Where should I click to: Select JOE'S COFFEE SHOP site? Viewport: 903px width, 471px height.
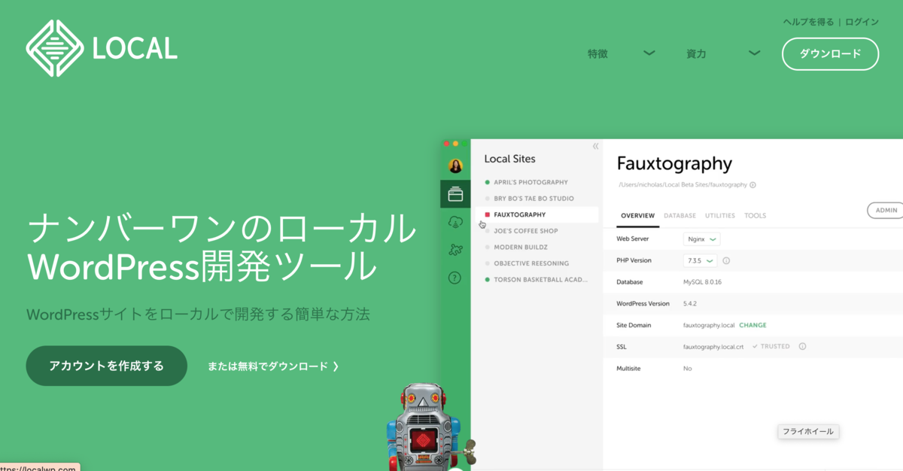(x=525, y=231)
